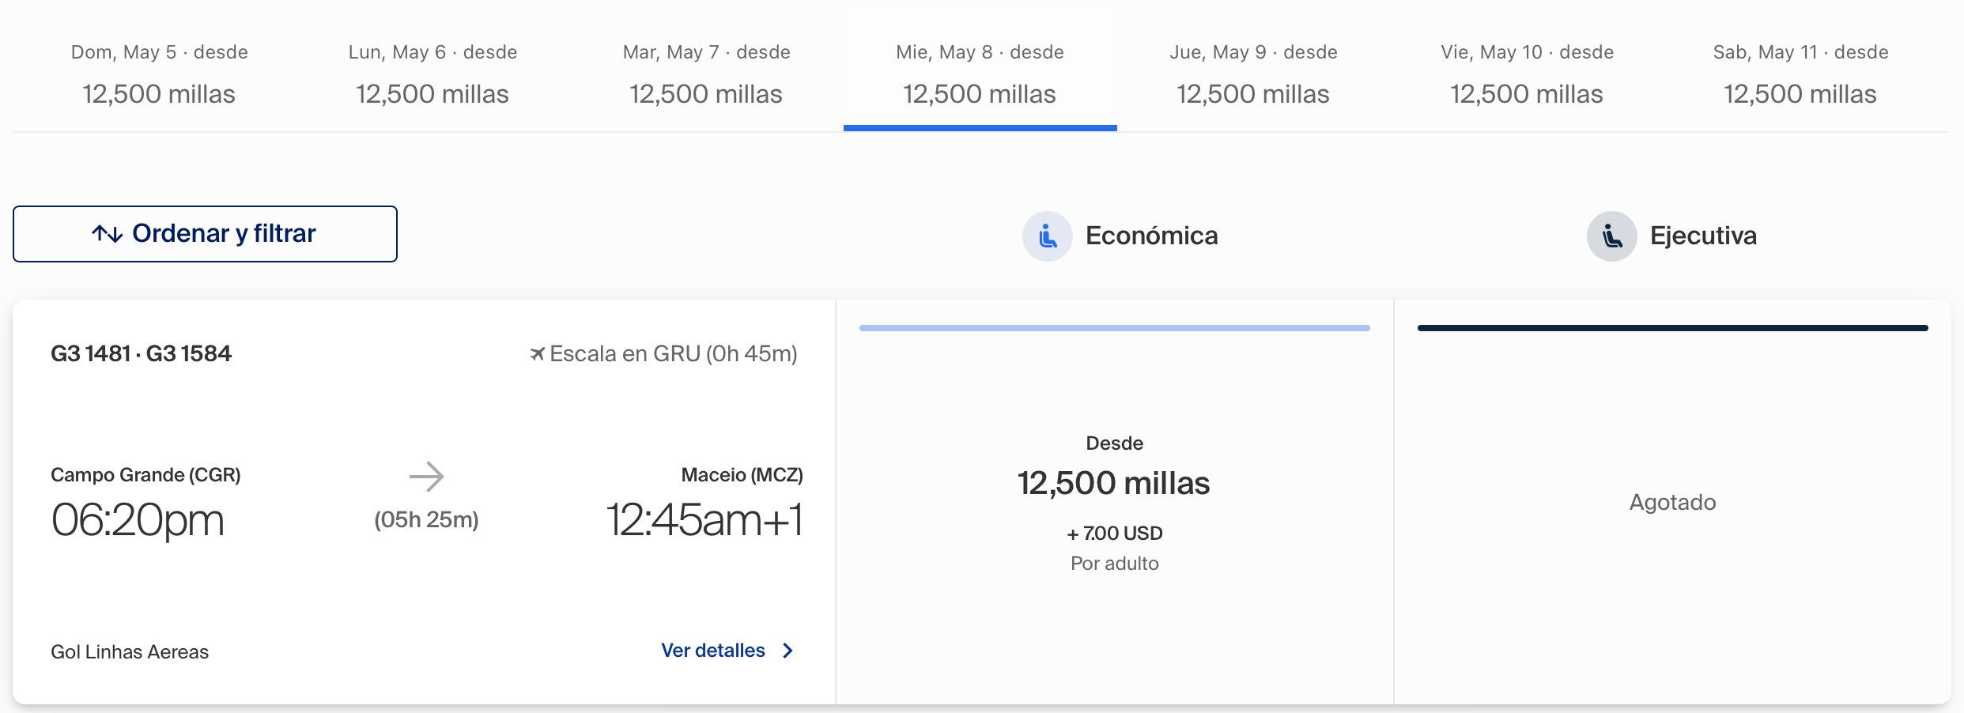Click the Económica column header label
Image resolution: width=1964 pixels, height=713 pixels.
tap(1151, 236)
